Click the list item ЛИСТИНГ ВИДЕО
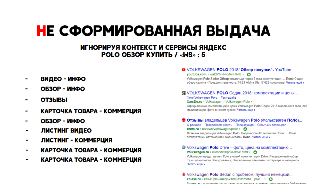This screenshot has height=184, width=328. [x=66, y=131]
